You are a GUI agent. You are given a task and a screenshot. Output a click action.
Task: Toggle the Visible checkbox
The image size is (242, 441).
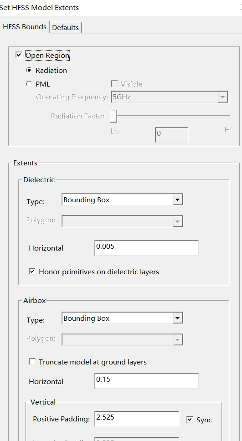pos(114,84)
